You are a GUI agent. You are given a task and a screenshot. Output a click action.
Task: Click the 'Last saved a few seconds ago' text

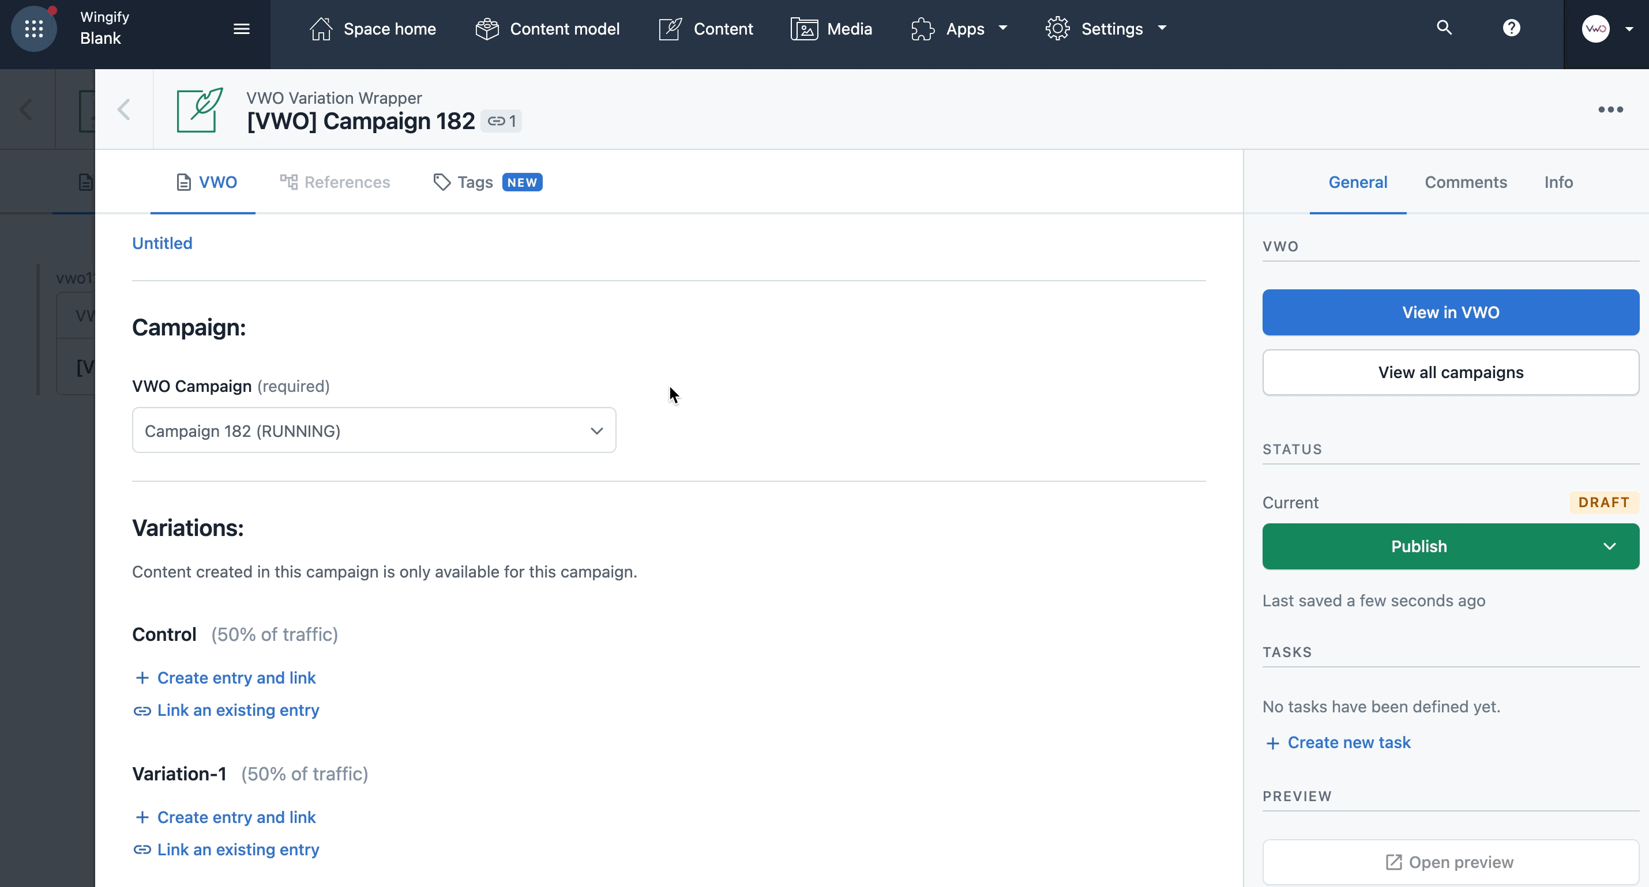click(1374, 601)
